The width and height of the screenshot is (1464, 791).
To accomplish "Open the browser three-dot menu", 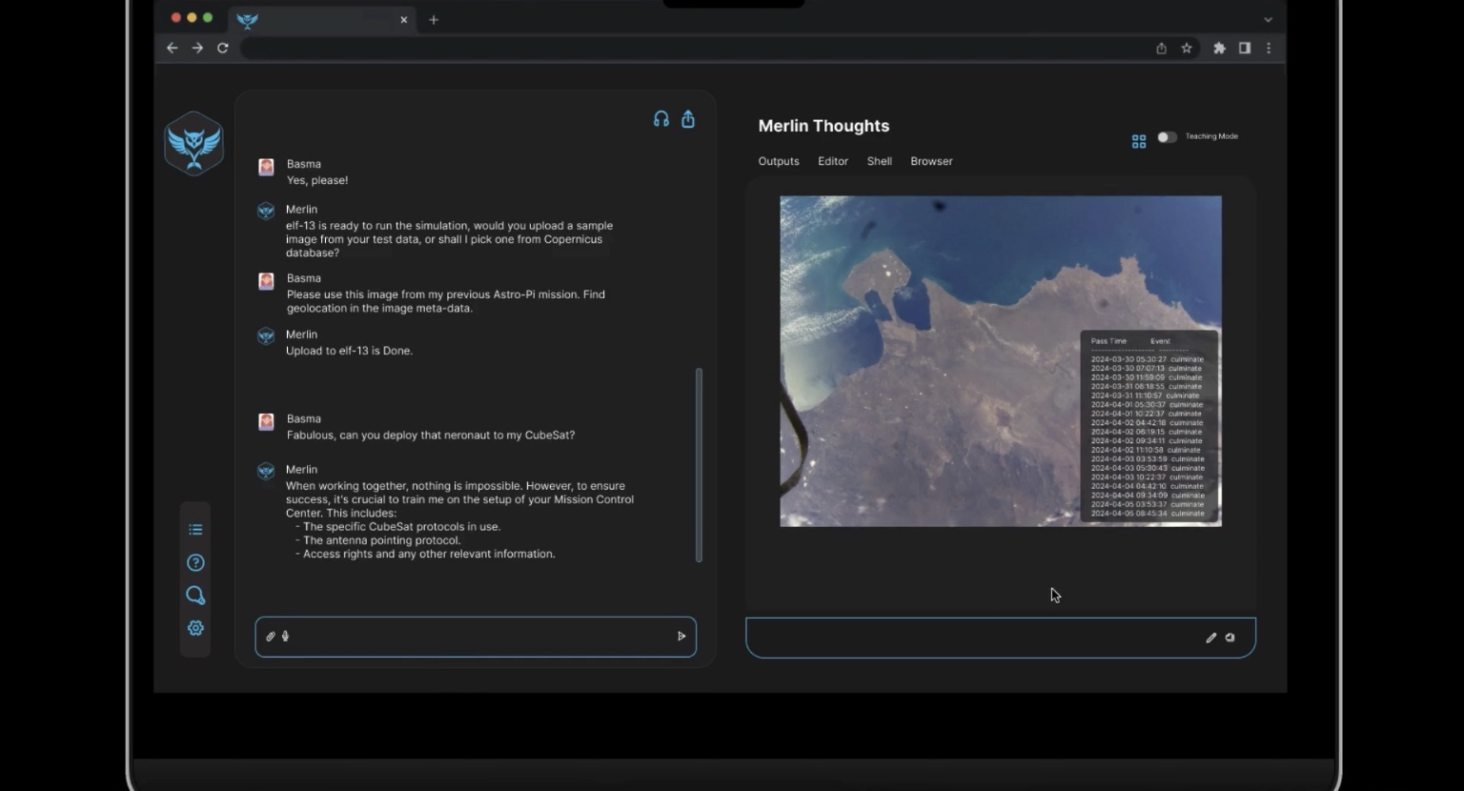I will coord(1269,48).
